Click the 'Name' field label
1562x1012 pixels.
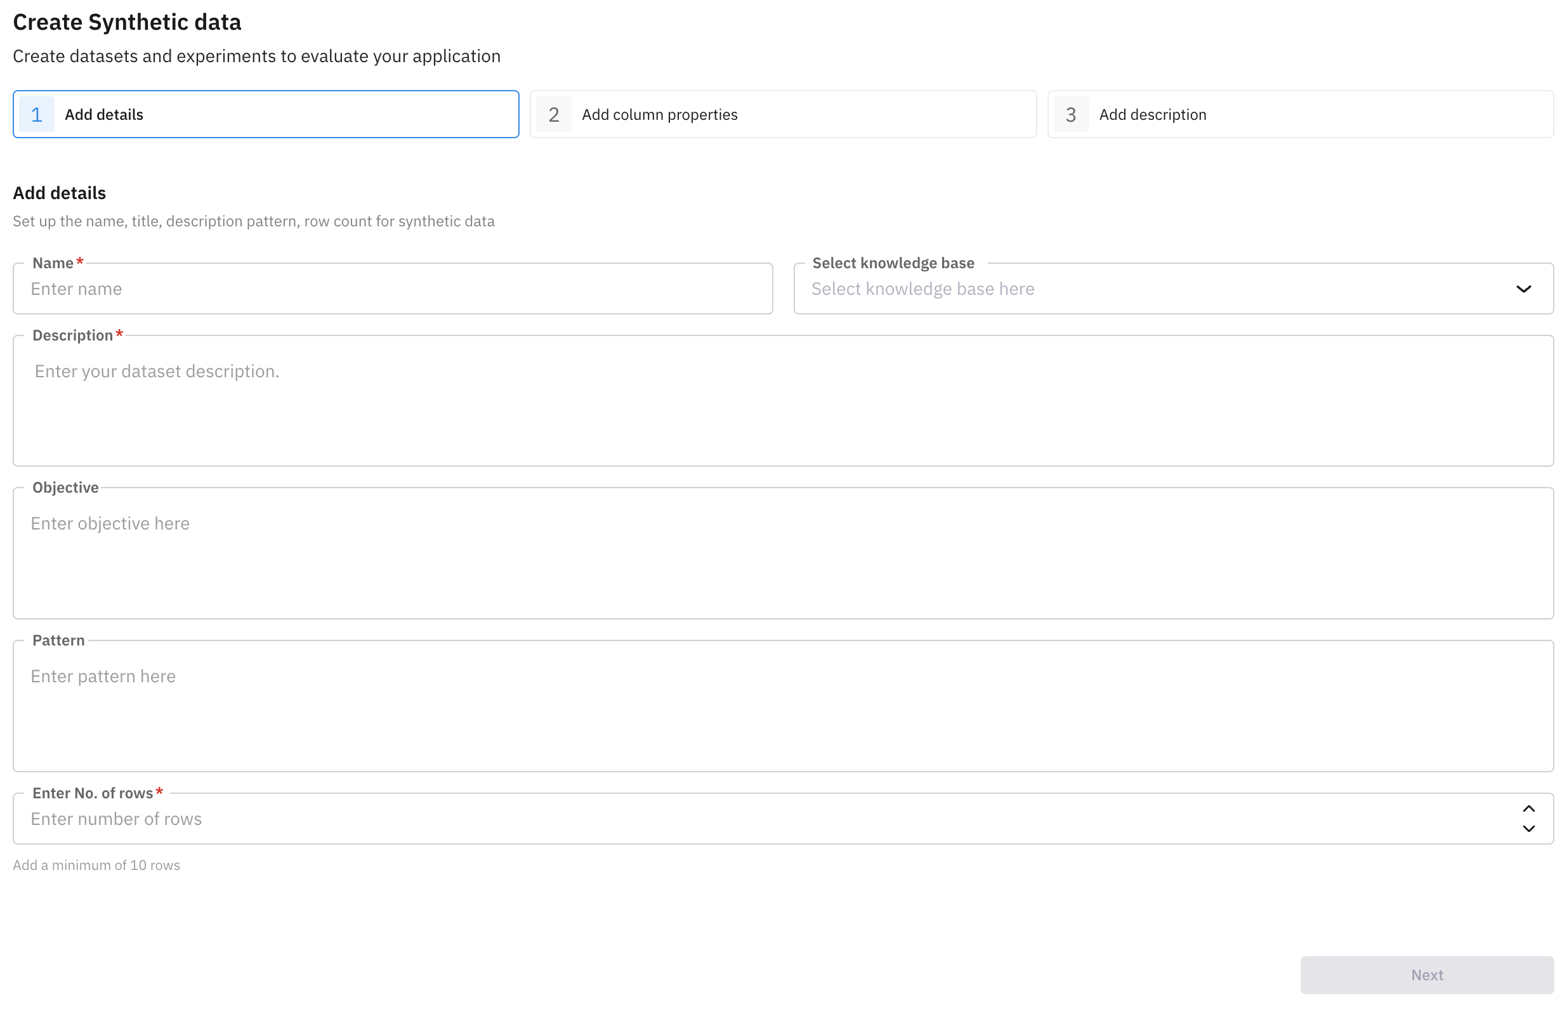[53, 263]
